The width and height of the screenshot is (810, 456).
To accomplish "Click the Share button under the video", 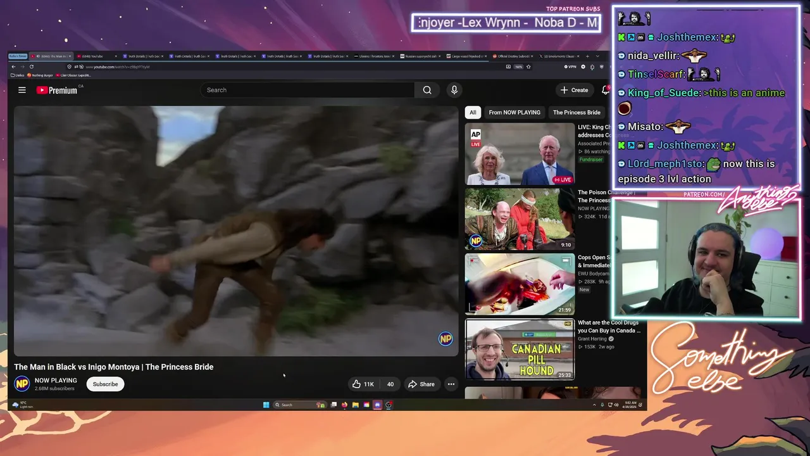I will pos(421,384).
